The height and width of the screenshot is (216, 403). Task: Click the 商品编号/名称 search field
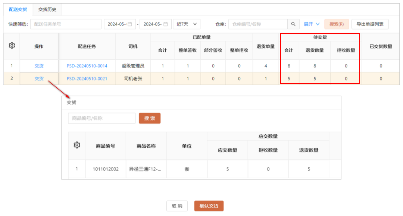(101, 118)
